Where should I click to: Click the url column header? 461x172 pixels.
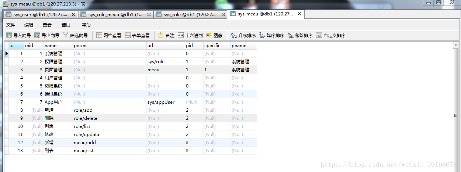point(166,46)
